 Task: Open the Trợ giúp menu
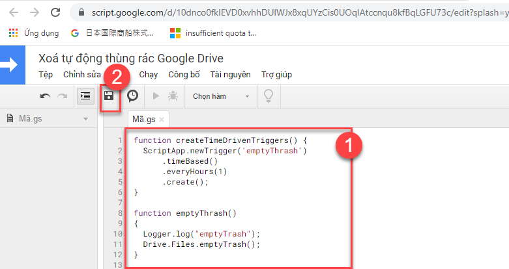[276, 75]
